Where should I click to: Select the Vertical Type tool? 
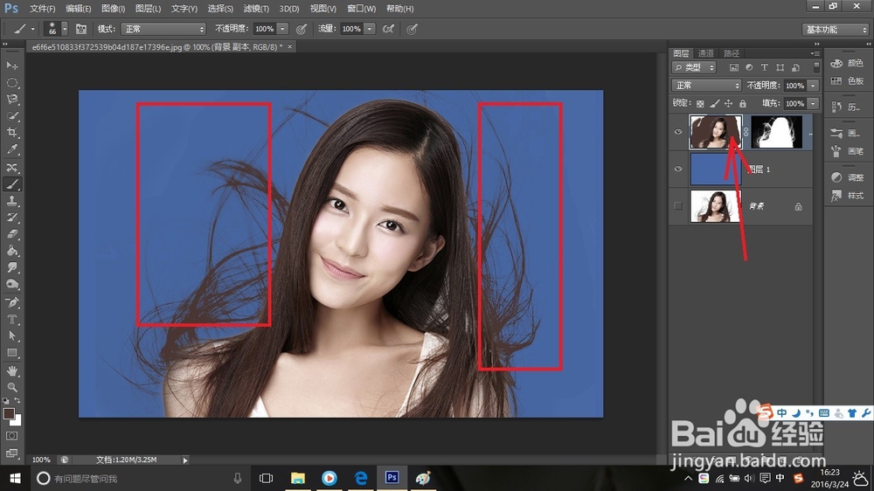(12, 320)
